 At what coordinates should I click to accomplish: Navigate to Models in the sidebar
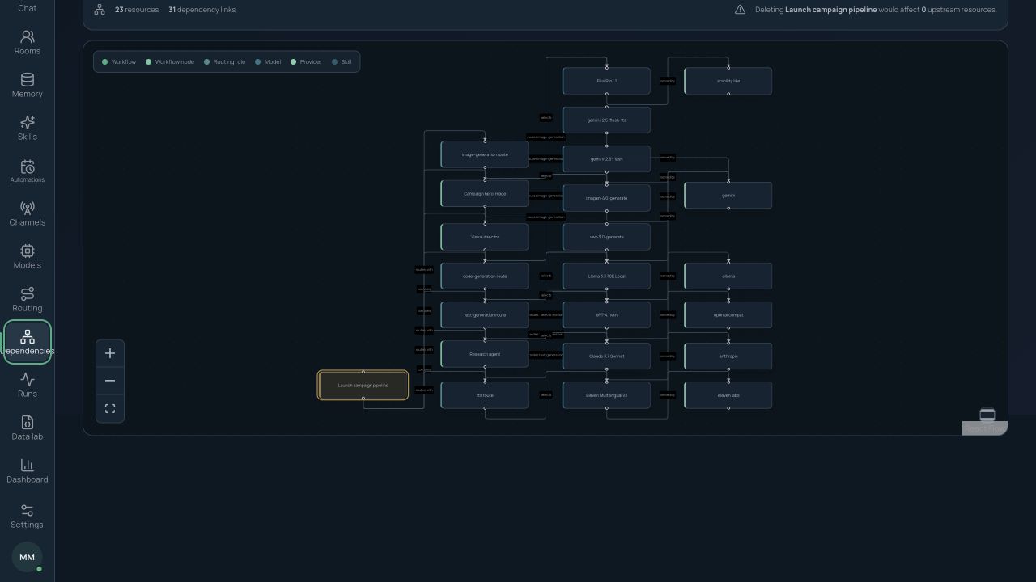(x=27, y=256)
